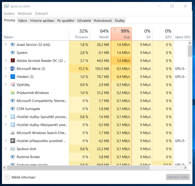Expand the Microsoft Word (3) group

pos(6,69)
